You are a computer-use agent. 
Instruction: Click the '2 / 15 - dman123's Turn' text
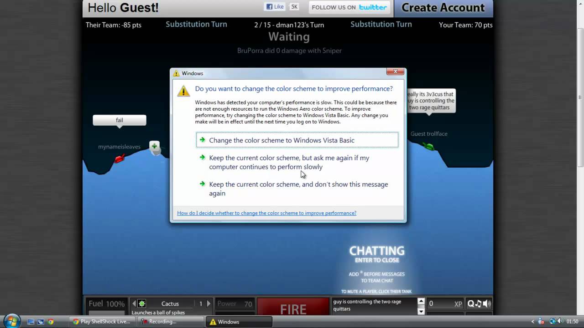pyautogui.click(x=289, y=25)
